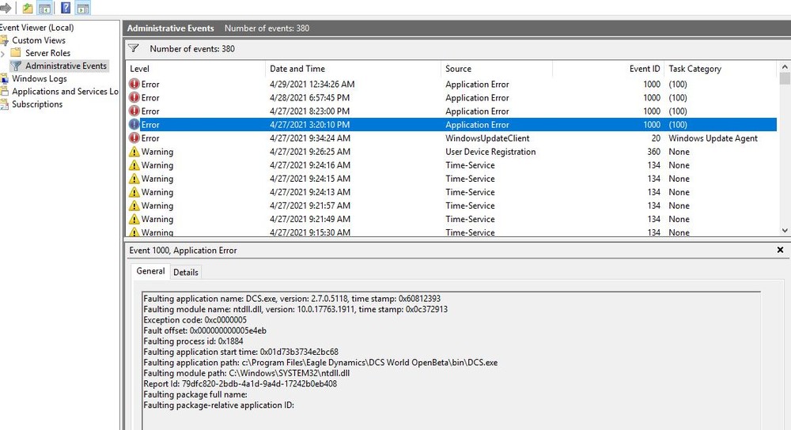791x430 pixels.
Task: Open the Windows Logs tree item
Action: point(40,78)
